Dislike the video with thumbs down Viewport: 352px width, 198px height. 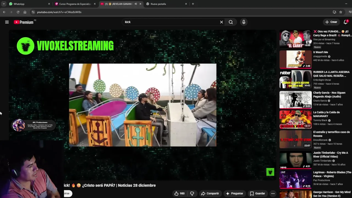coord(192,194)
